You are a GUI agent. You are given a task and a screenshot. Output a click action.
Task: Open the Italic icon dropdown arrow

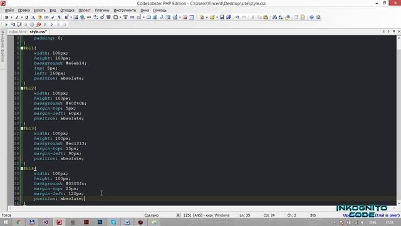pos(22,18)
